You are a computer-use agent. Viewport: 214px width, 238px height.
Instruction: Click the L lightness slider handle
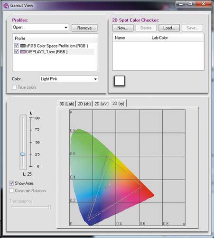coord(23,154)
